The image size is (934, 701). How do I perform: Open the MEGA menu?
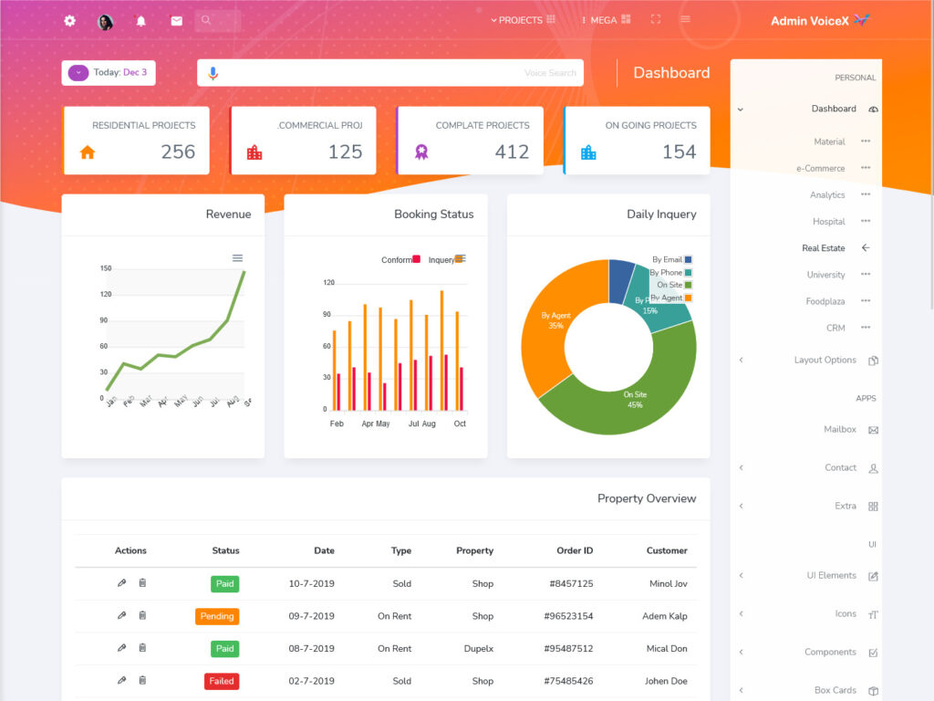606,20
